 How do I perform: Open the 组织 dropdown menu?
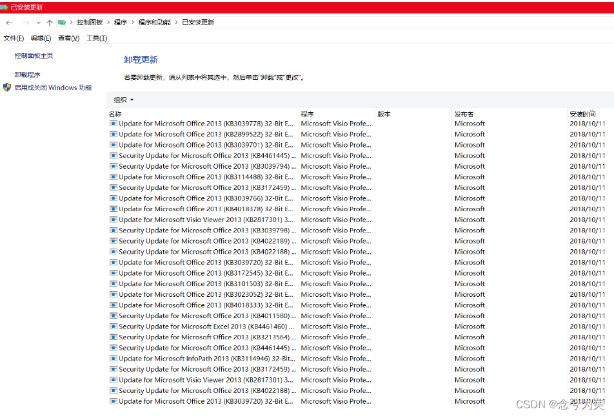(x=123, y=100)
